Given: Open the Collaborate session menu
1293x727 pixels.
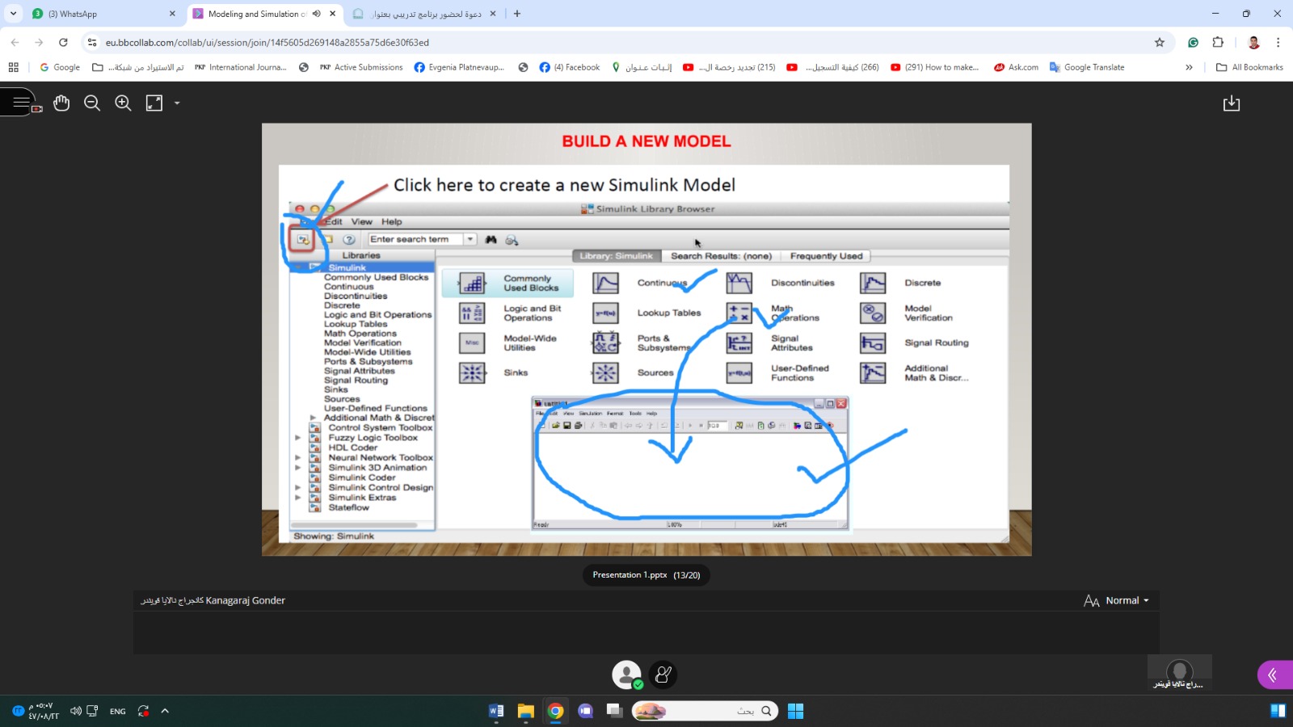Looking at the screenshot, I should tap(21, 103).
